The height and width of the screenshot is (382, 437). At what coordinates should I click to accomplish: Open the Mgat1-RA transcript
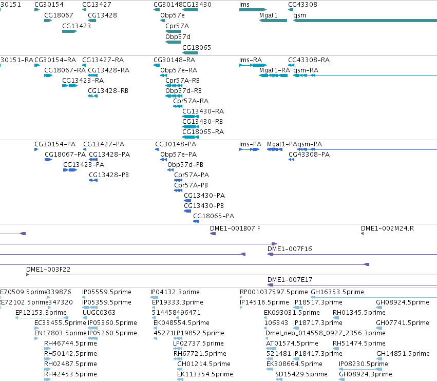click(x=273, y=75)
